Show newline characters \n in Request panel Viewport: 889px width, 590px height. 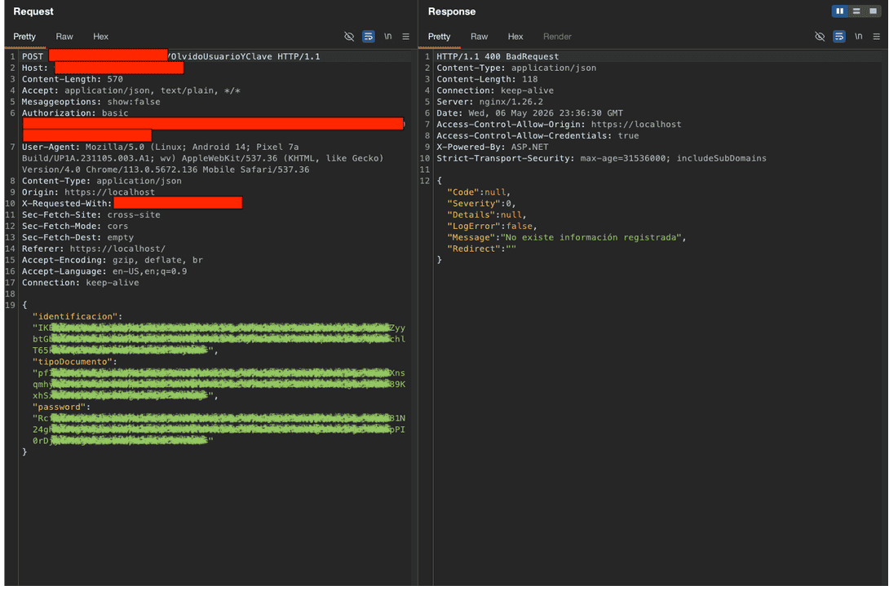point(387,37)
